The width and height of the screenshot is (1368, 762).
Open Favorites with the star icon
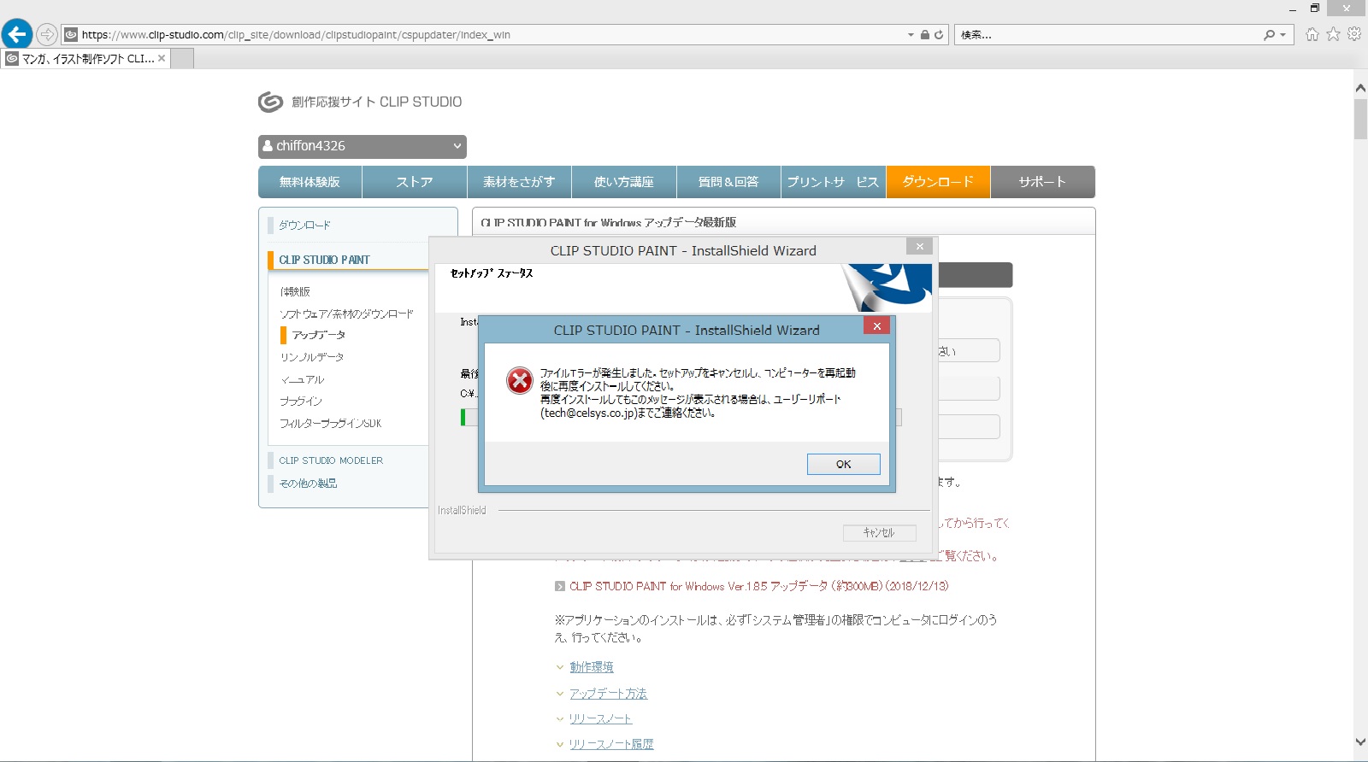[1333, 34]
